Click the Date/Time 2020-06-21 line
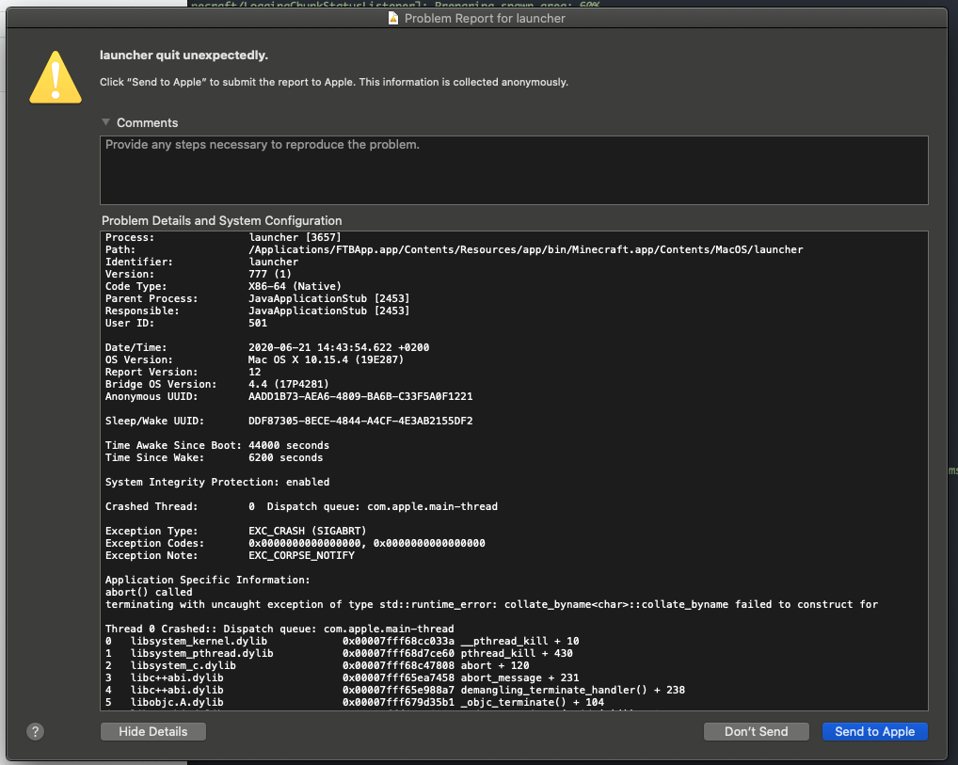958x765 pixels. [267, 347]
